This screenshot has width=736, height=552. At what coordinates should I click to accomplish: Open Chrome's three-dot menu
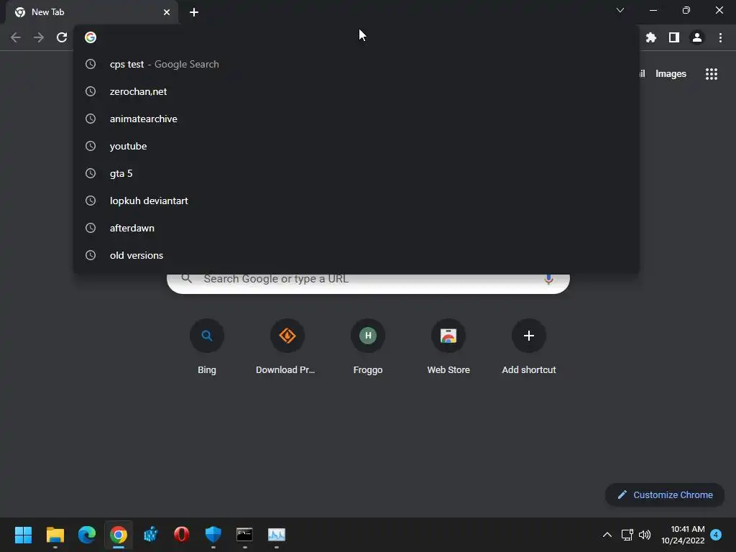click(x=720, y=37)
